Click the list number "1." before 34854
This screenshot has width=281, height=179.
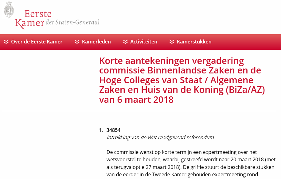point(101,130)
